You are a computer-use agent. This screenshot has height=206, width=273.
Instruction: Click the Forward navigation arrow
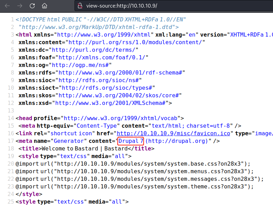tap(20, 6)
